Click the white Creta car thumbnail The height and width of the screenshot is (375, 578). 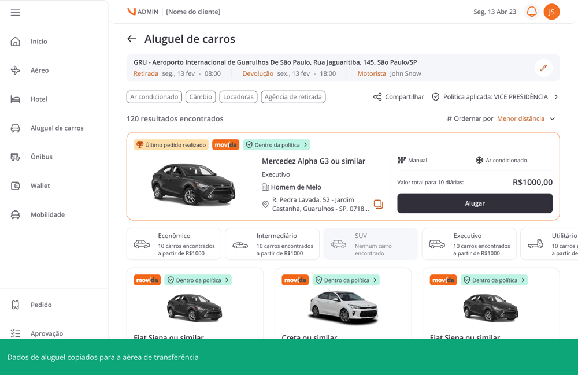(343, 306)
